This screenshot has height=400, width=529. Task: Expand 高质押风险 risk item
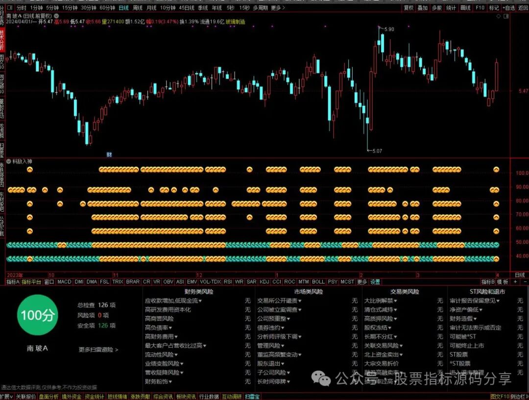pyautogui.click(x=381, y=318)
